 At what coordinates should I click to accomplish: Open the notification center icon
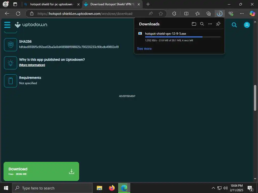[250, 188]
